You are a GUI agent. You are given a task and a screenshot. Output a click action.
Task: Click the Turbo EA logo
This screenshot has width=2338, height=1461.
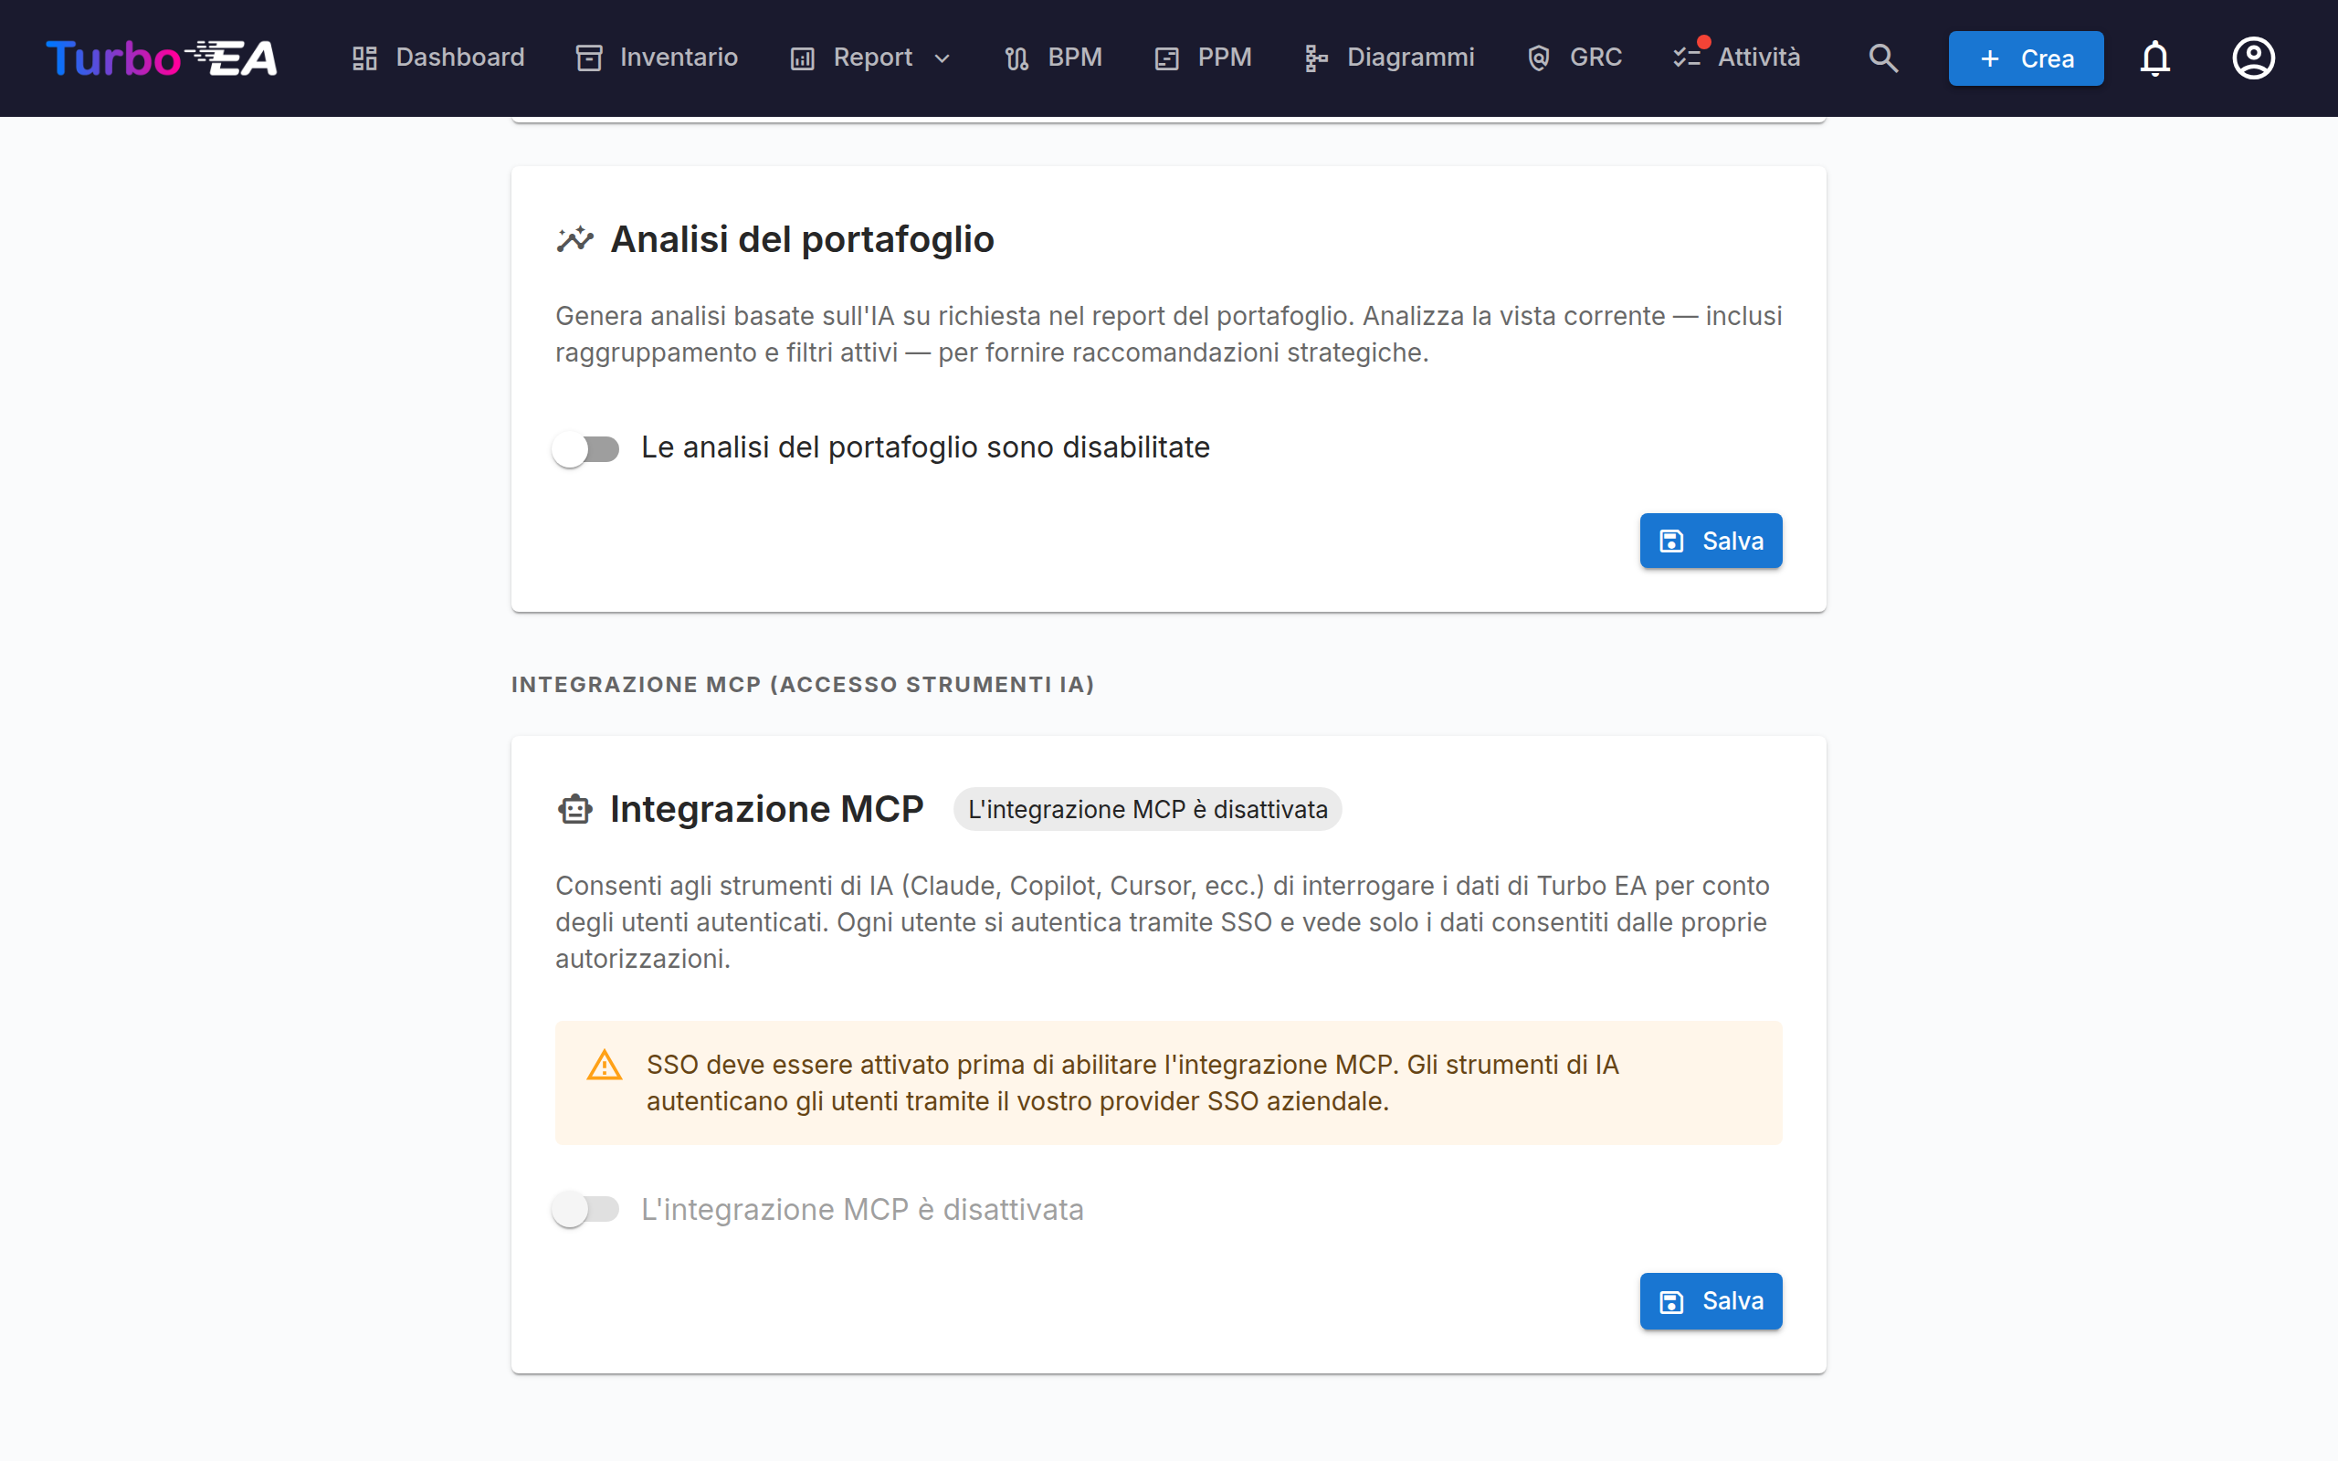(162, 58)
